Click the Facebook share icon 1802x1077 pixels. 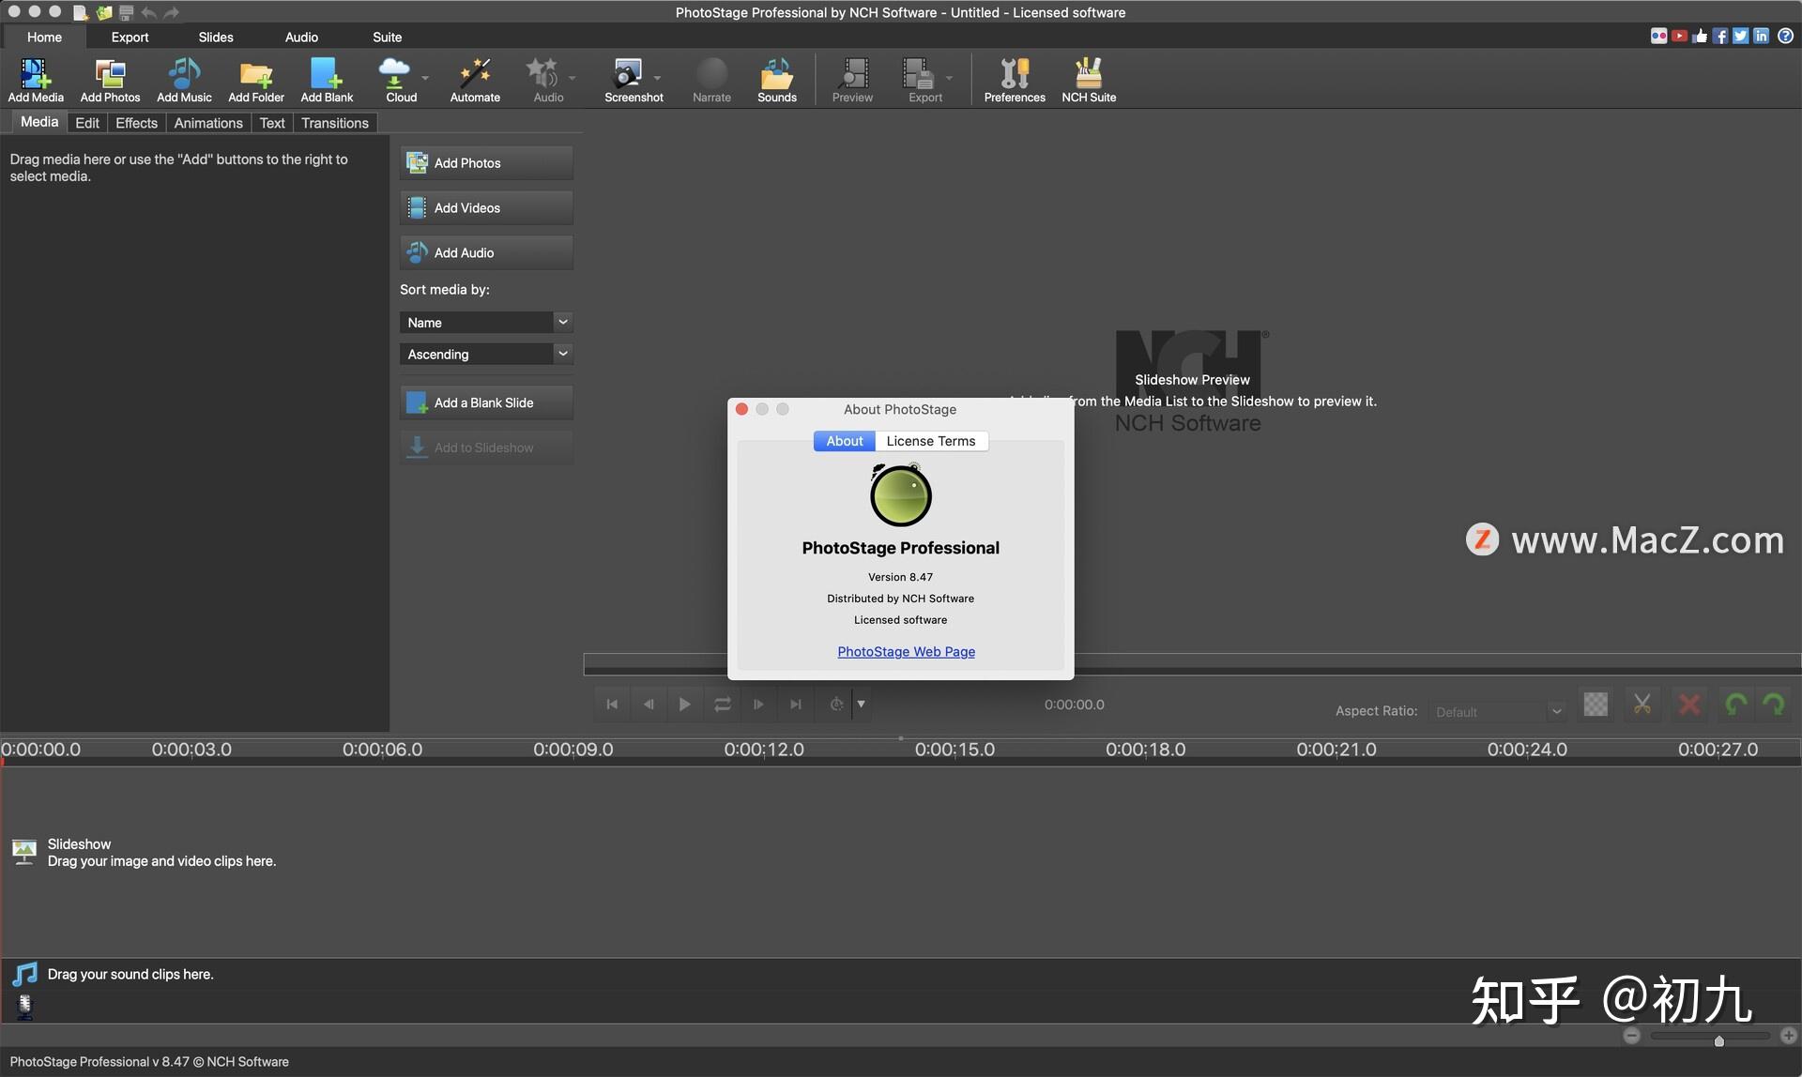[x=1720, y=36]
